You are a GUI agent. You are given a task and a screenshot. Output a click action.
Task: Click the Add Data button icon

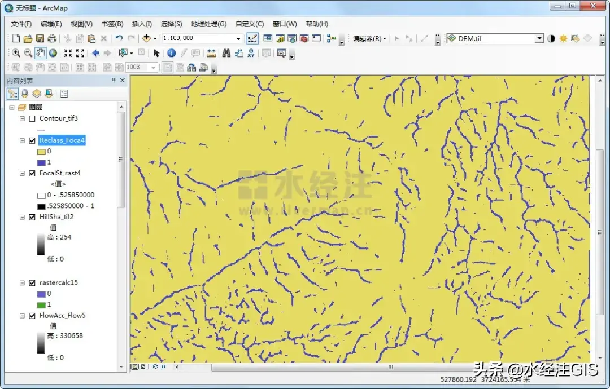146,38
